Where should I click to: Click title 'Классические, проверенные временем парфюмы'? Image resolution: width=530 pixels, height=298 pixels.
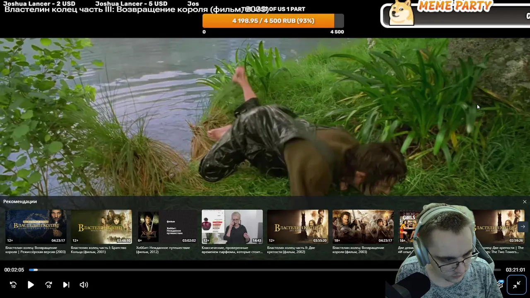tap(232, 250)
